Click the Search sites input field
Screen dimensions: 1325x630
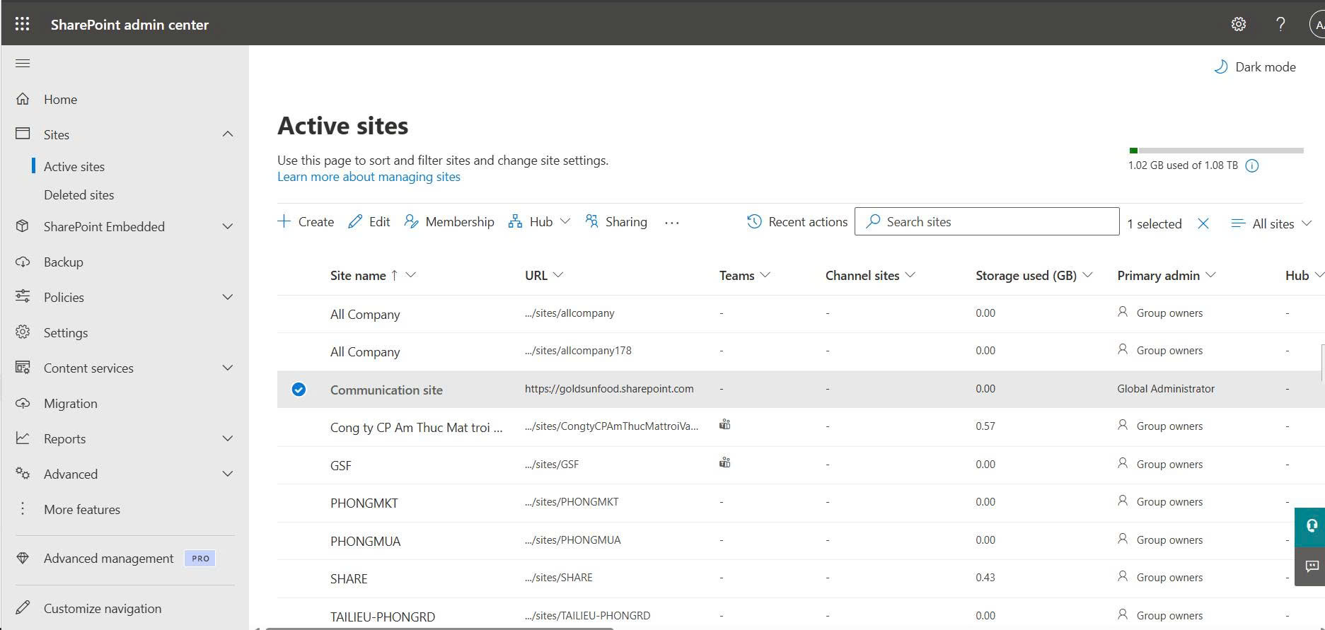click(x=987, y=222)
